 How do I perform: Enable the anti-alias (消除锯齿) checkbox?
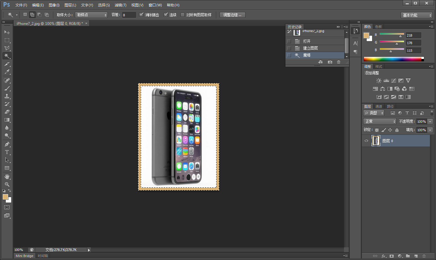(x=141, y=15)
